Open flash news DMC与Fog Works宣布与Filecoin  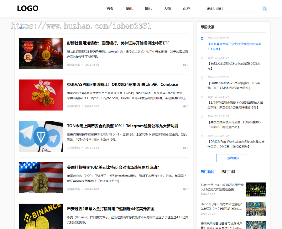tap(236, 144)
